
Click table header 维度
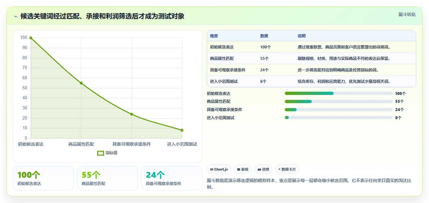click(x=214, y=36)
